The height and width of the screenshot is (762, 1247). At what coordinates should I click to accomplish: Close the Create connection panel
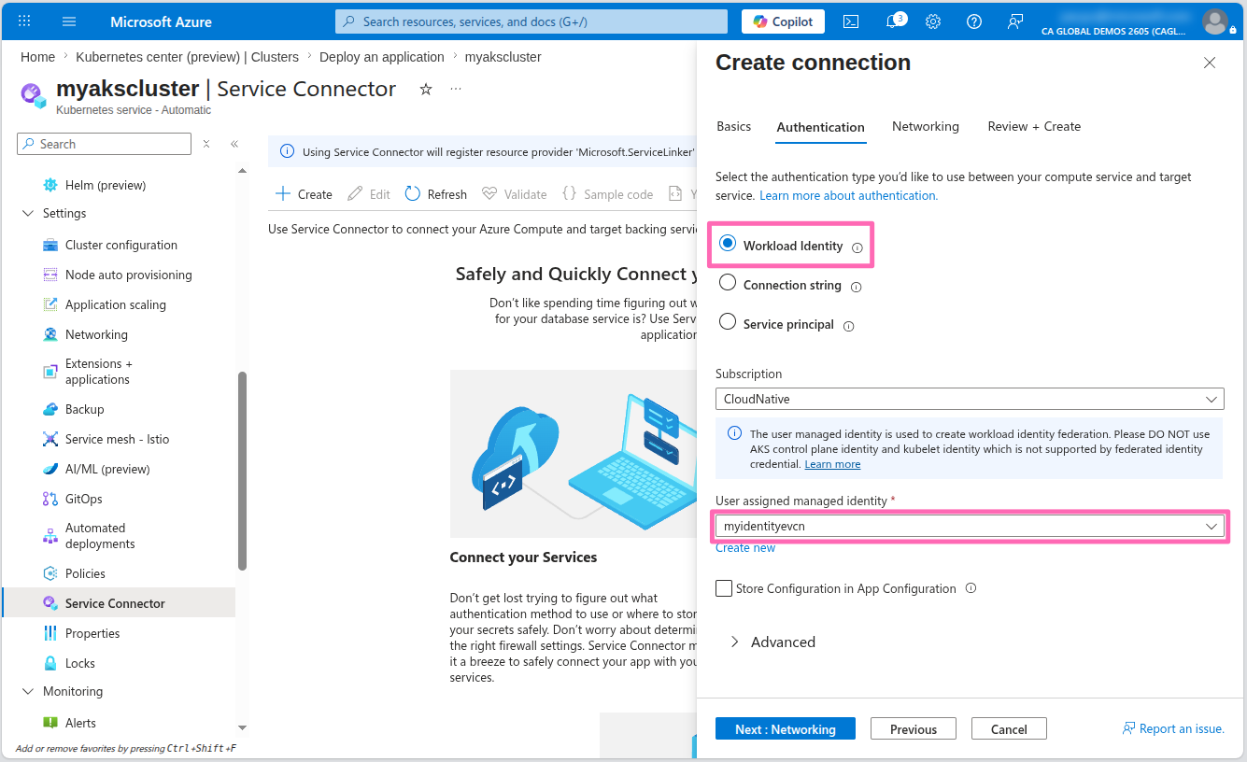(x=1210, y=63)
